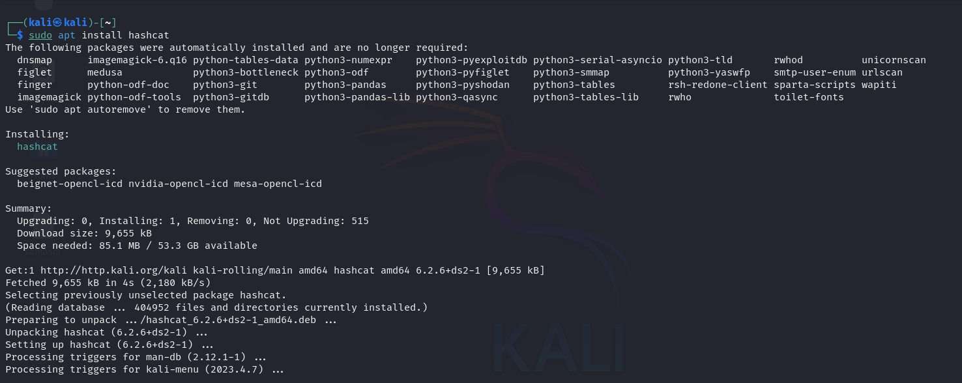Click the 'toilet-fonts' package name

tap(809, 97)
